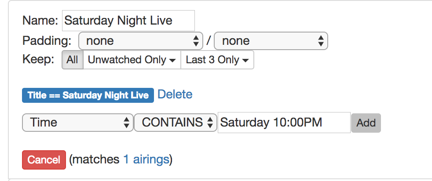Select the All option for Keep
The width and height of the screenshot is (432, 181).
point(72,60)
